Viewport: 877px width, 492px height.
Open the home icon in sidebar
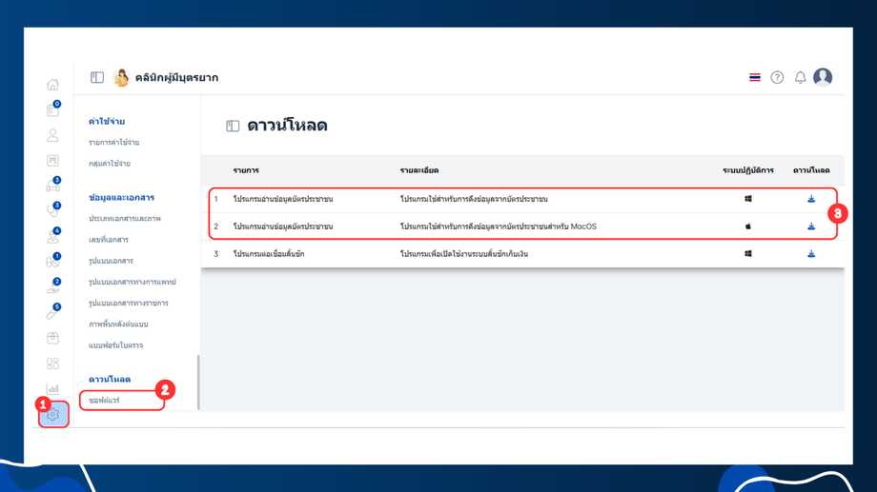tap(52, 85)
